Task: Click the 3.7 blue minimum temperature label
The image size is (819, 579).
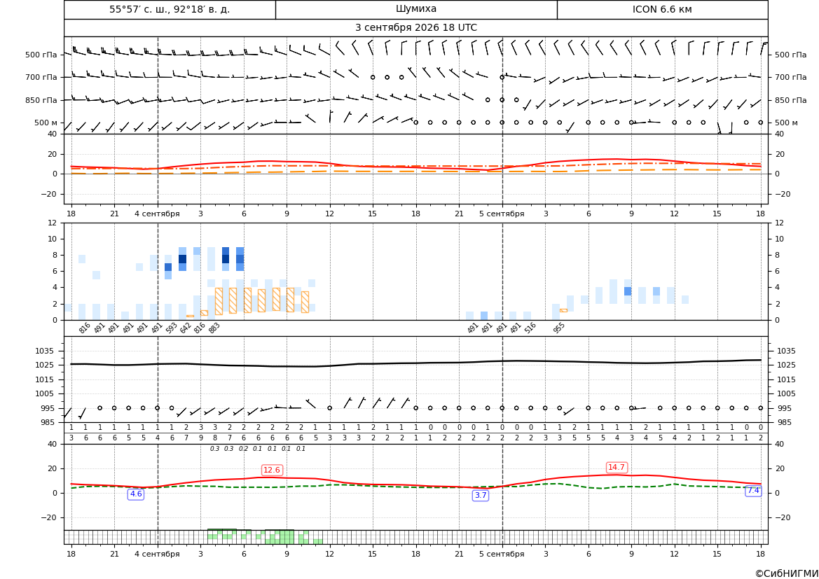Action: click(x=481, y=496)
